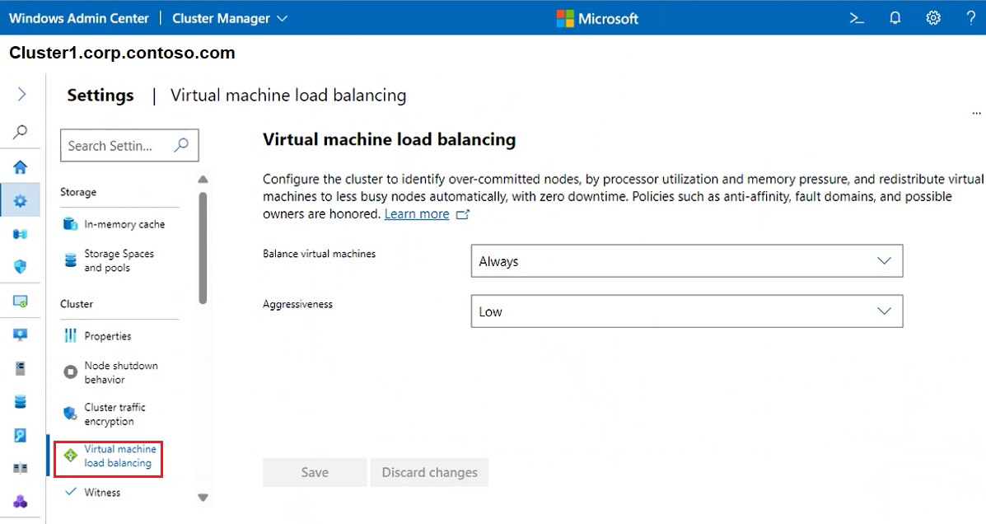Image resolution: width=986 pixels, height=524 pixels.
Task: Open the notifications bell
Action: [x=895, y=18]
